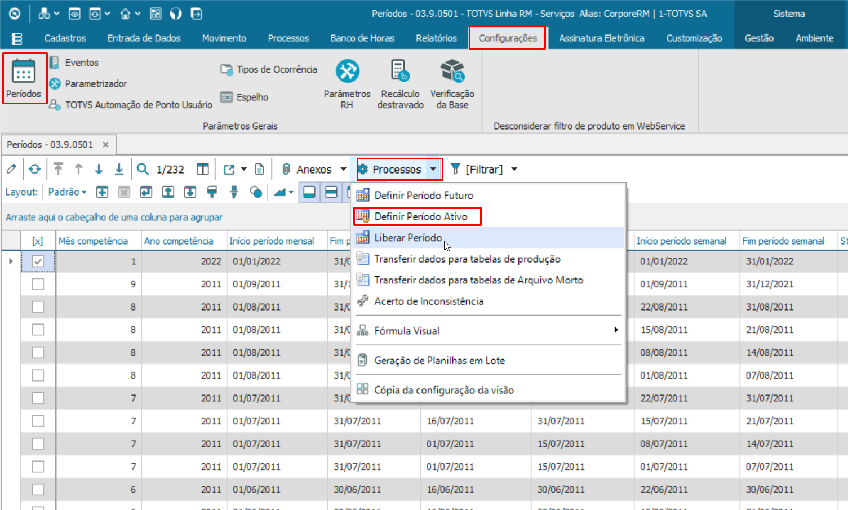Open TOTVS Automação de Ponto Usuário
848x510 pixels.
(x=131, y=105)
